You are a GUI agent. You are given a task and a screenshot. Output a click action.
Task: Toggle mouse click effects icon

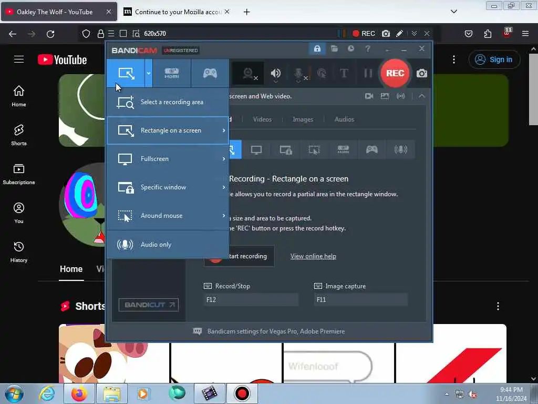click(x=322, y=73)
